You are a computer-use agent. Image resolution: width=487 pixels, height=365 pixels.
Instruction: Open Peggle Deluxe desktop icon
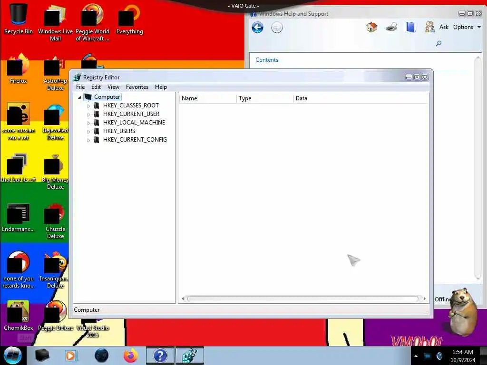coord(55,316)
